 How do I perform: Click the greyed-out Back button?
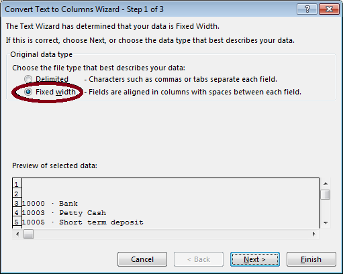point(199,259)
